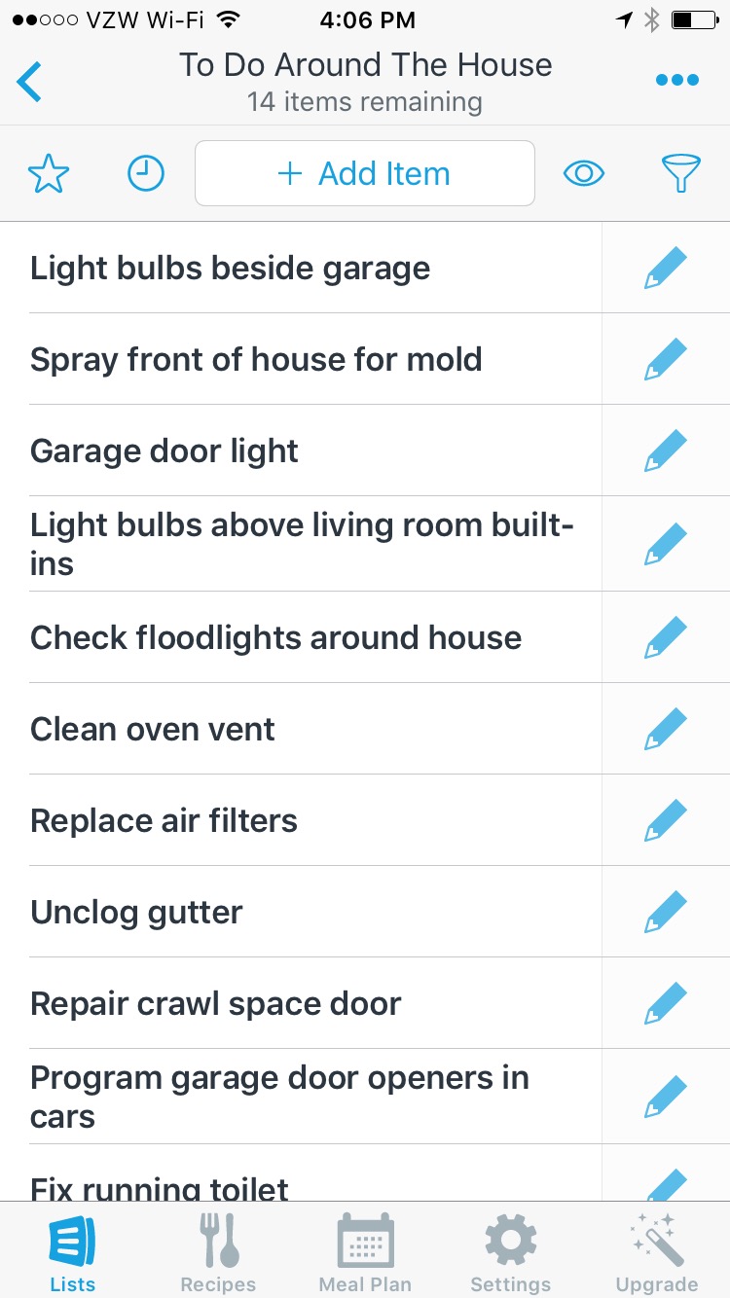This screenshot has width=730, height=1298.
Task: Edit the Repair crawl space door item
Action: click(x=666, y=1004)
